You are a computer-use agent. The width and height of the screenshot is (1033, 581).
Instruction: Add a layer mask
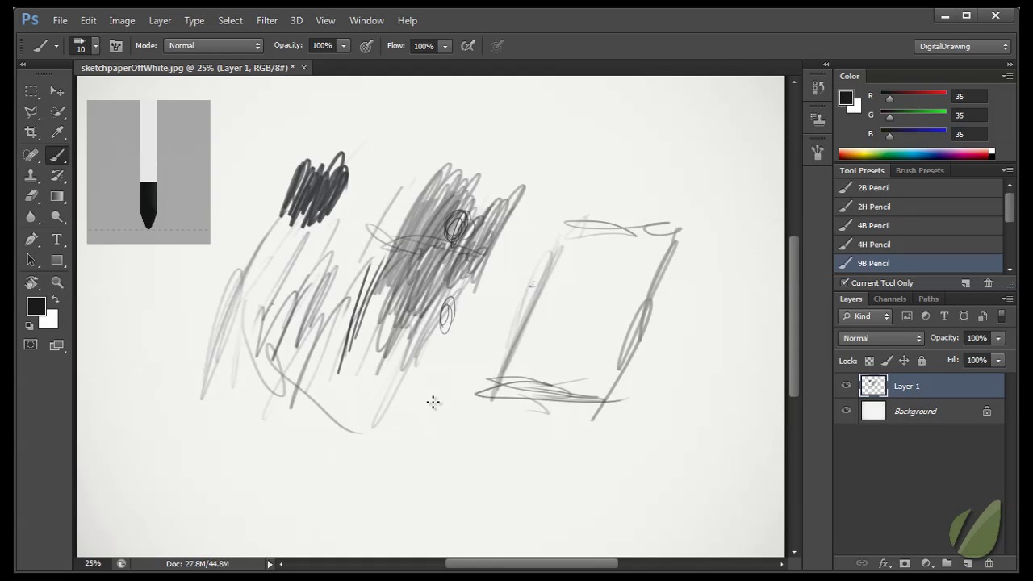[x=904, y=563]
